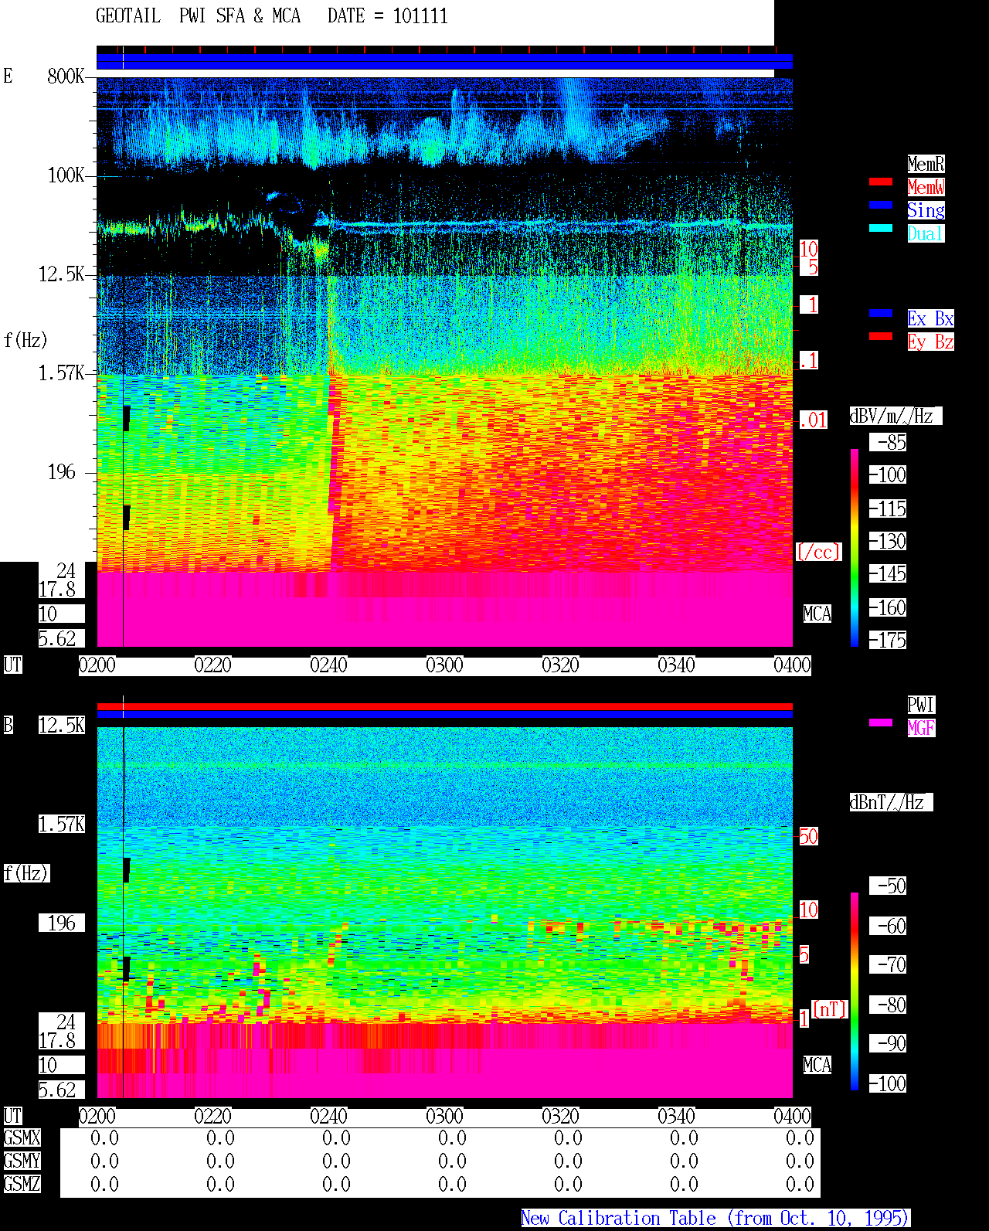Viewport: 989px width, 1231px height.
Task: Select the "Dual" legend label
Action: 926,233
